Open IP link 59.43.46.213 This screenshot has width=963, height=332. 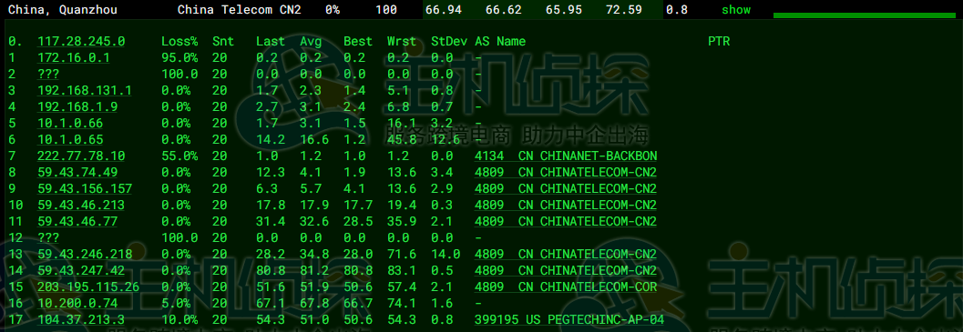pyautogui.click(x=81, y=205)
